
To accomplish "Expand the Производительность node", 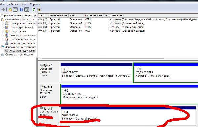I will click(x=3, y=39).
